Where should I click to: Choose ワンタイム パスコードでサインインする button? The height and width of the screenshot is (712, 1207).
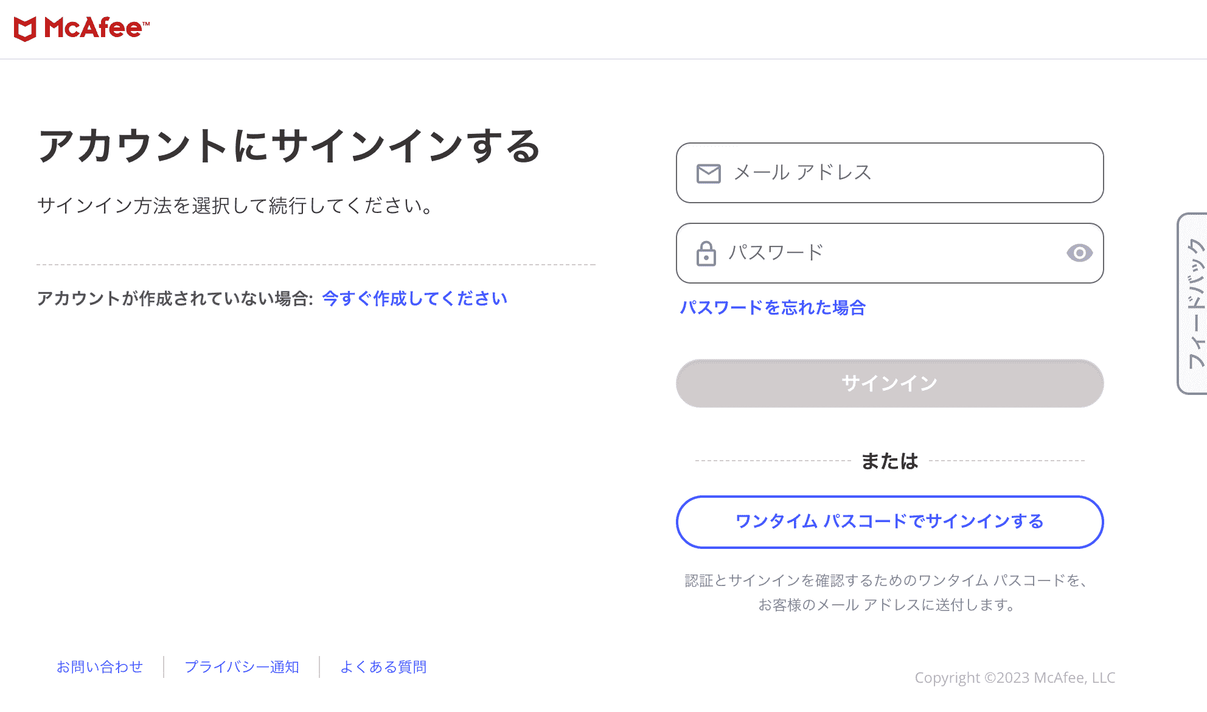tap(889, 522)
